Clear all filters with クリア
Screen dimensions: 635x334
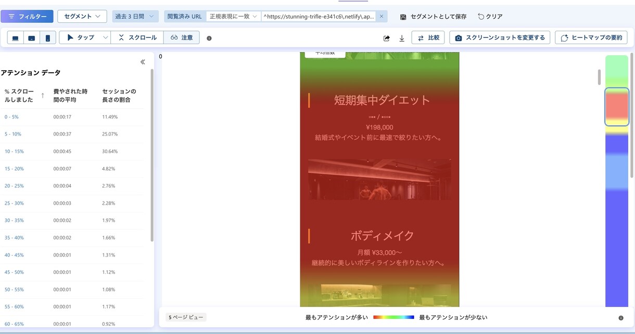[x=490, y=17]
